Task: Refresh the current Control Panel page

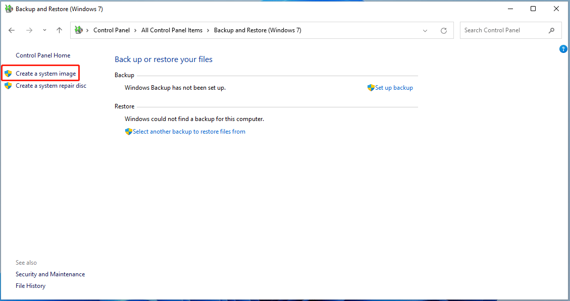Action: coord(443,30)
